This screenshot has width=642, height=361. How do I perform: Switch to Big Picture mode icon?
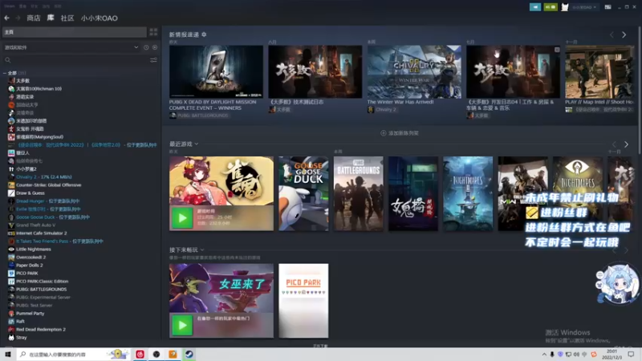click(x=608, y=7)
